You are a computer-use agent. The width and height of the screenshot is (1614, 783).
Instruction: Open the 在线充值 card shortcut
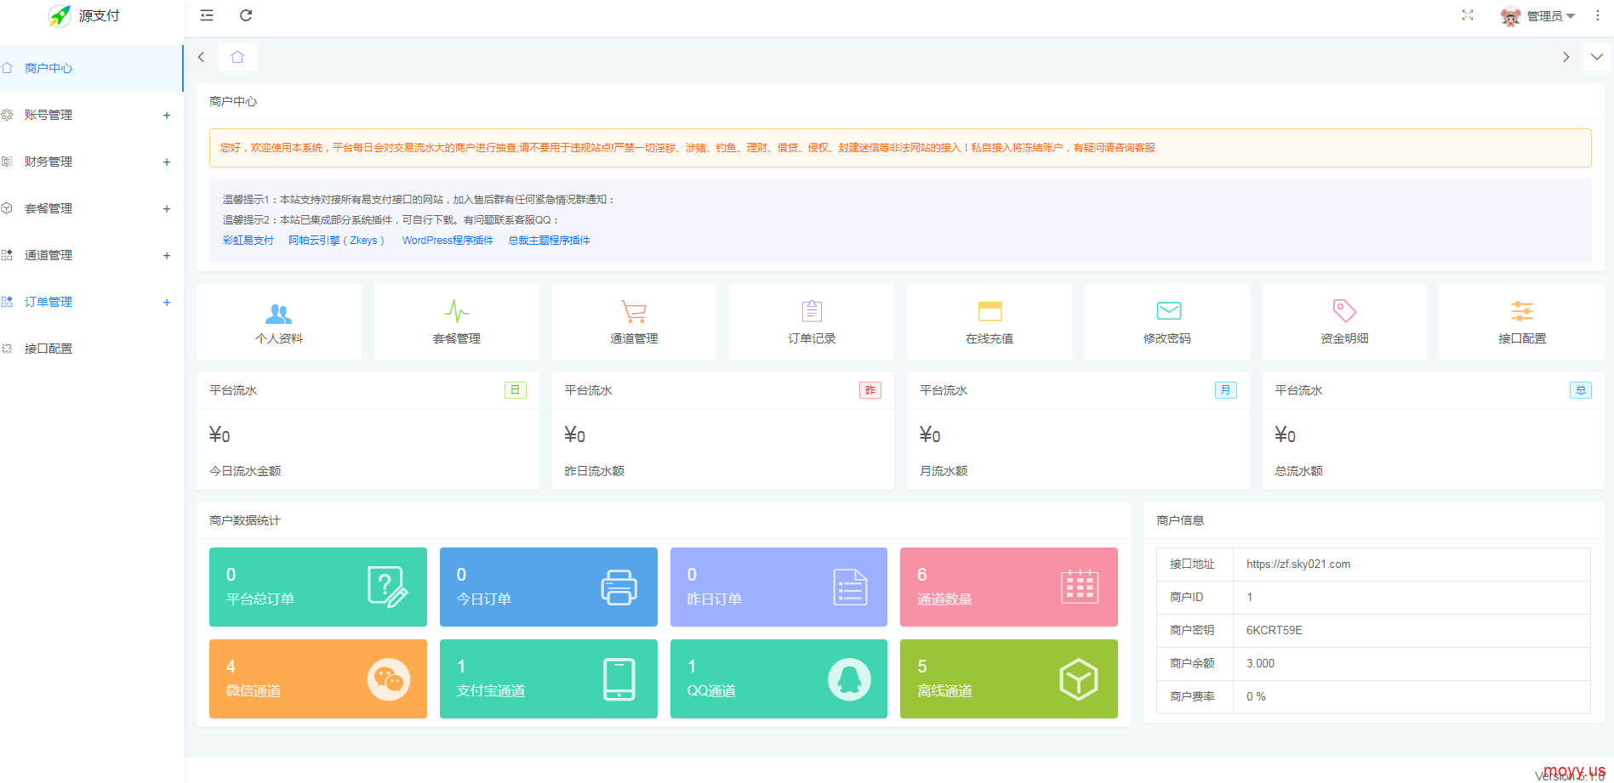click(x=990, y=322)
